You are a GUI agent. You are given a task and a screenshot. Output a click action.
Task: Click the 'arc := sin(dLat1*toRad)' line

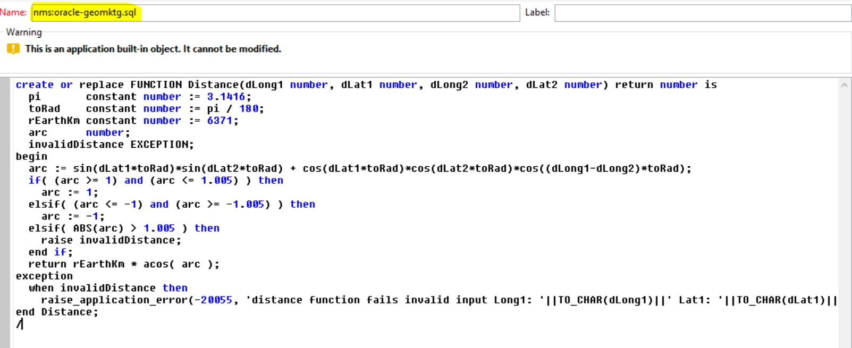[360, 168]
